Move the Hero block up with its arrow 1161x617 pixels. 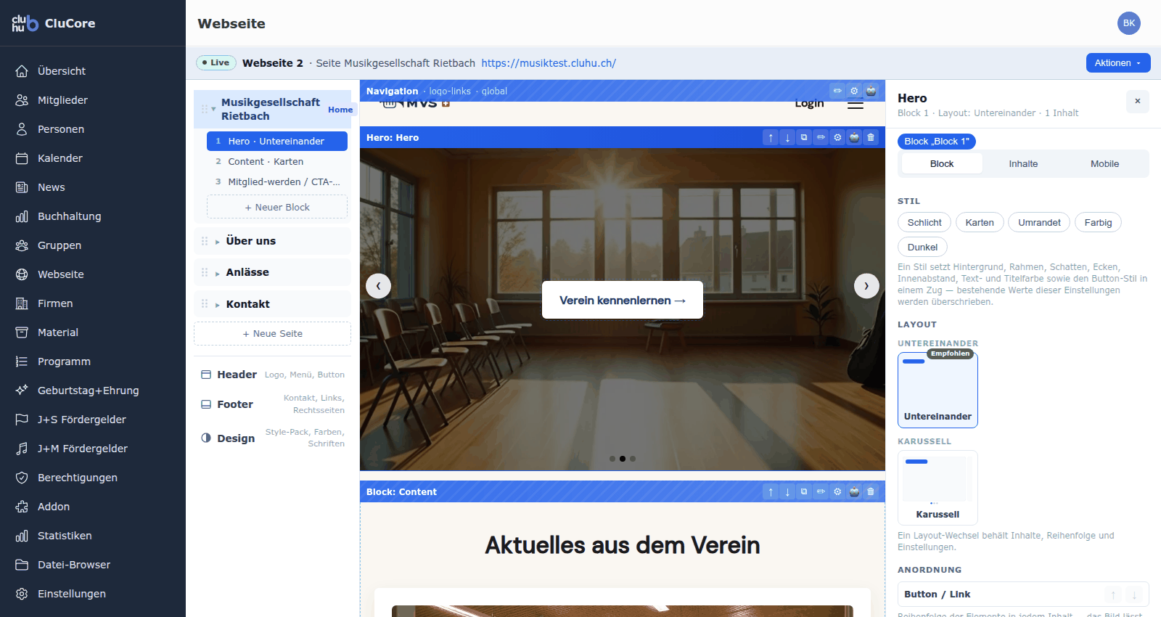(771, 137)
